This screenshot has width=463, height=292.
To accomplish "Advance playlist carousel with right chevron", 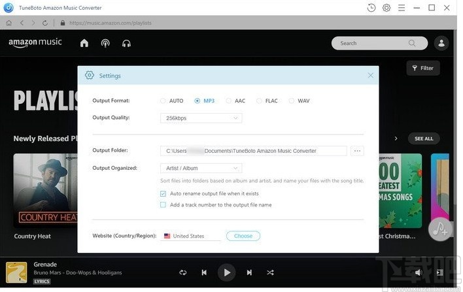I will pyautogui.click(x=396, y=138).
